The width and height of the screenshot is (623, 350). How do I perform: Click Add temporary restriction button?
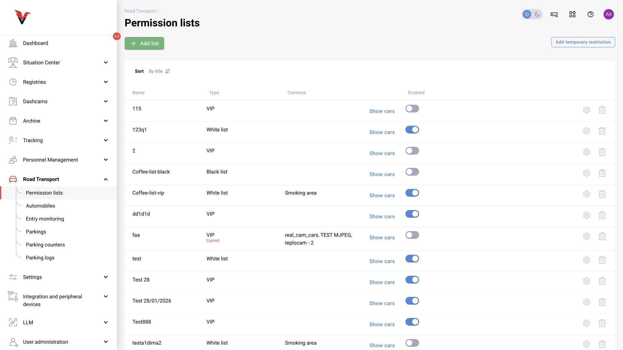pyautogui.click(x=583, y=42)
